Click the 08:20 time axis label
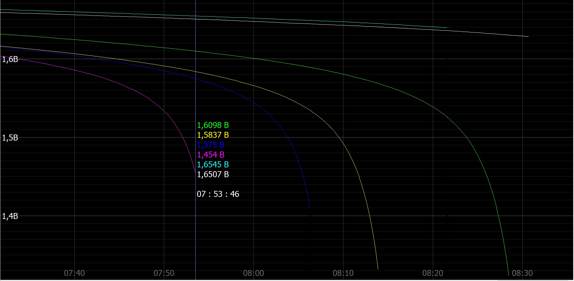This screenshot has height=281, width=574. click(433, 273)
